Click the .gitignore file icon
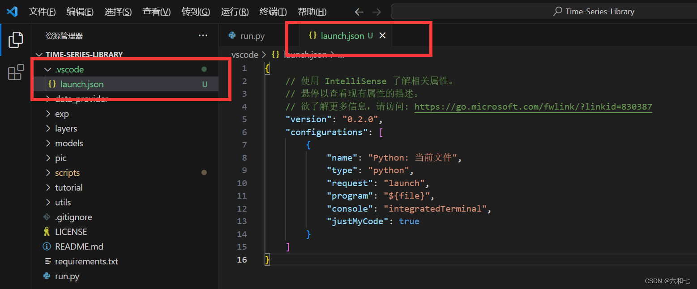 (47, 217)
